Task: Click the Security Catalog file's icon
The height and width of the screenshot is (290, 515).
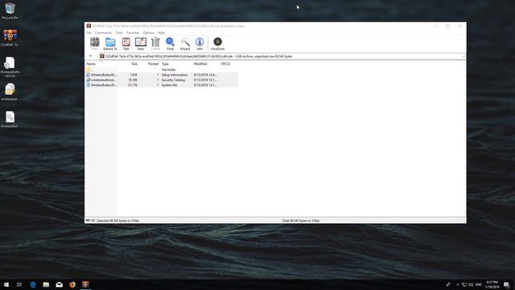Action: point(88,80)
